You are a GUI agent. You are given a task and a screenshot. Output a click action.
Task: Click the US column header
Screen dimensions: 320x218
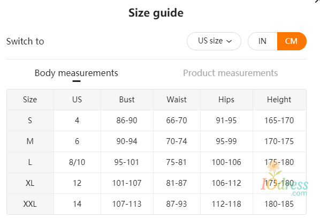coord(77,100)
